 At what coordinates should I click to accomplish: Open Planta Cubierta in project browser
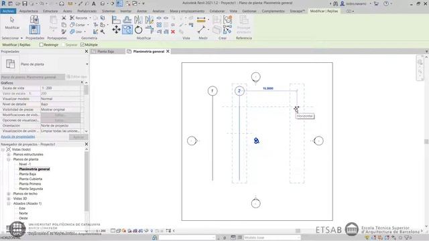(x=31, y=179)
